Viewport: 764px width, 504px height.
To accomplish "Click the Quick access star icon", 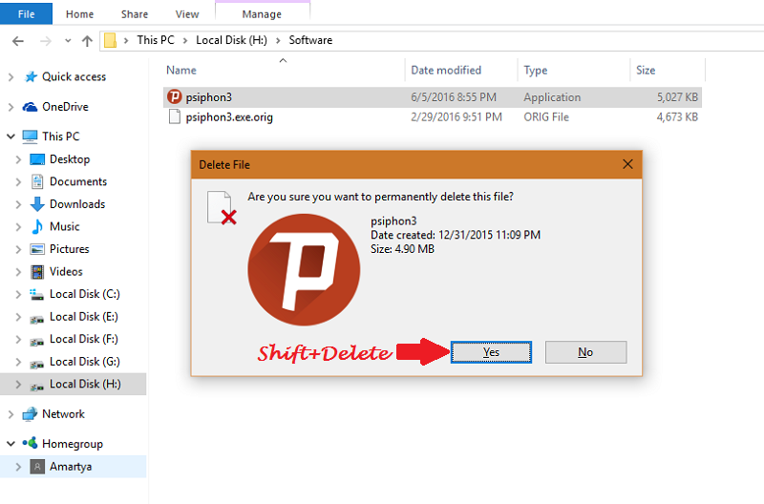I will pyautogui.click(x=31, y=76).
